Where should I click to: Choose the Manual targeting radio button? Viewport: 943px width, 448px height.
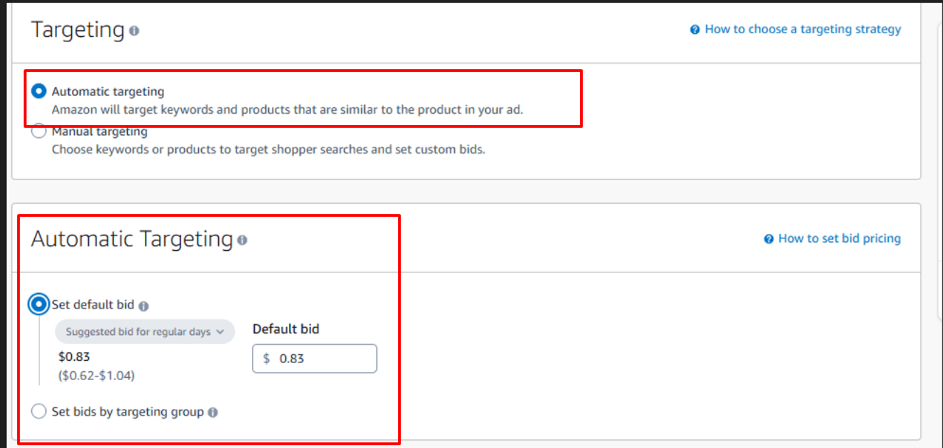pyautogui.click(x=39, y=132)
